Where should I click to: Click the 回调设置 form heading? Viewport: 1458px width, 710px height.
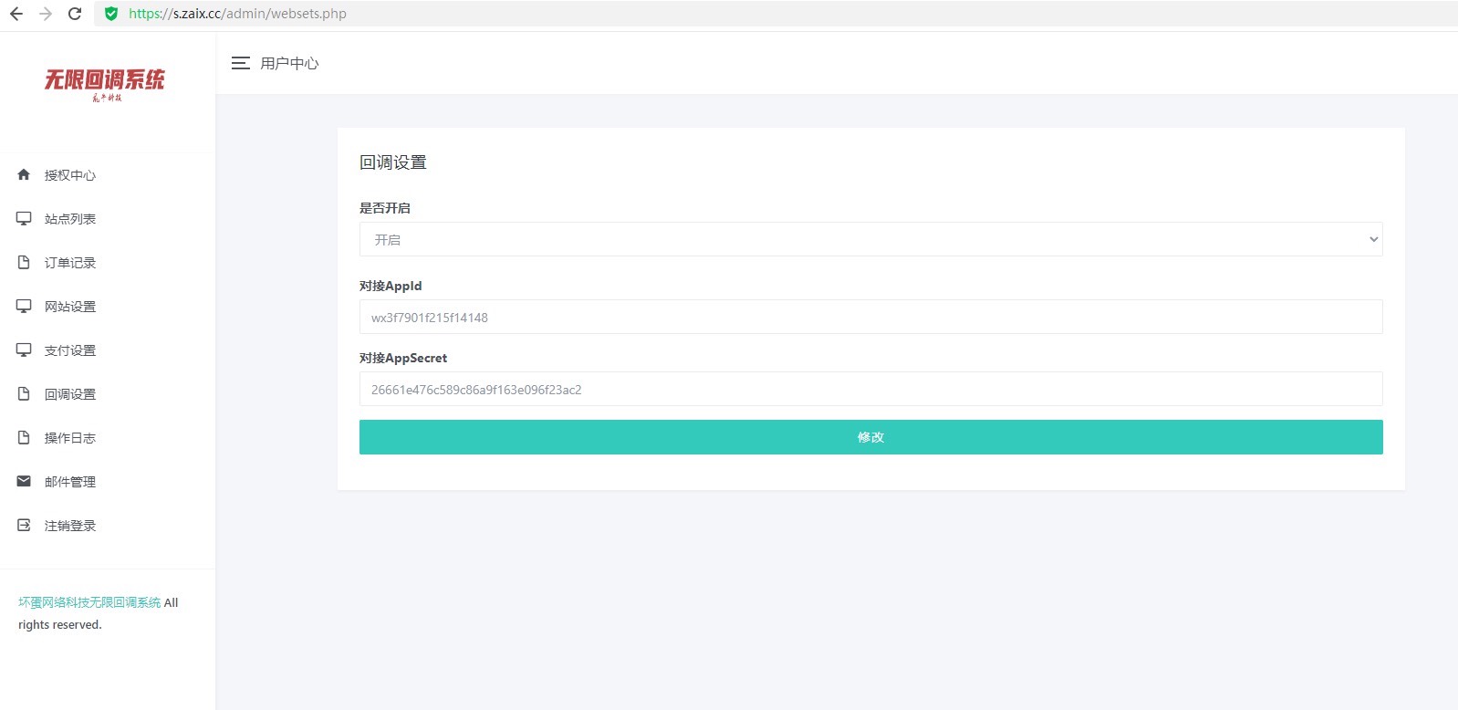[393, 162]
